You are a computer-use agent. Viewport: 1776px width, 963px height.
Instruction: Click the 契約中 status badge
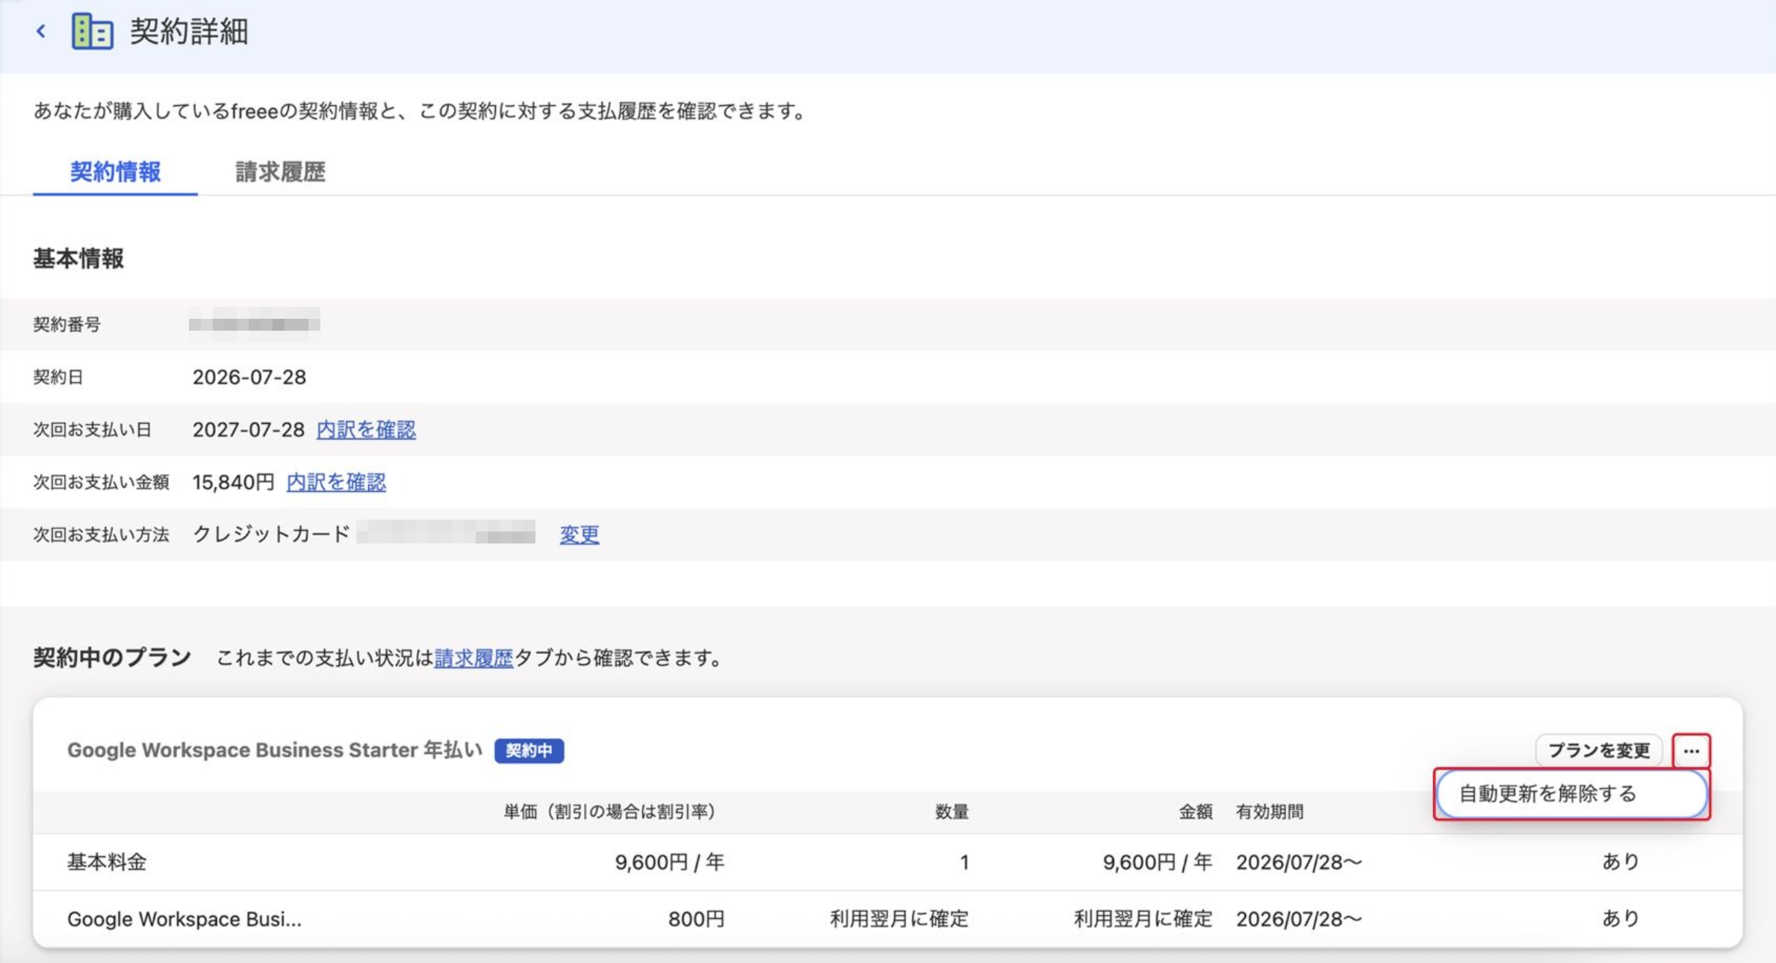[x=529, y=750]
